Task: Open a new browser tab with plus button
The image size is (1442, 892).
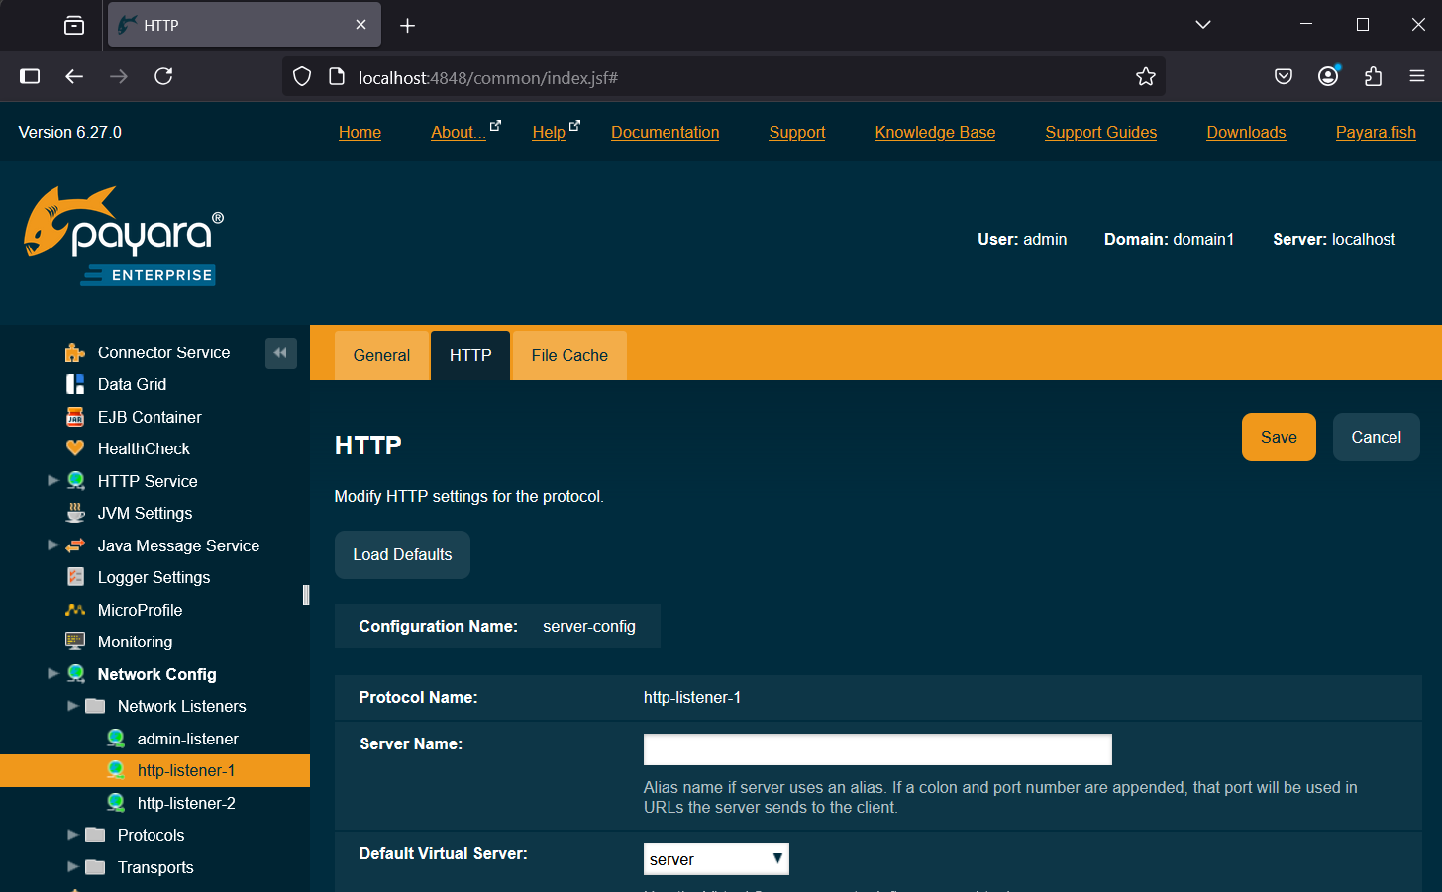Action: pos(407,26)
